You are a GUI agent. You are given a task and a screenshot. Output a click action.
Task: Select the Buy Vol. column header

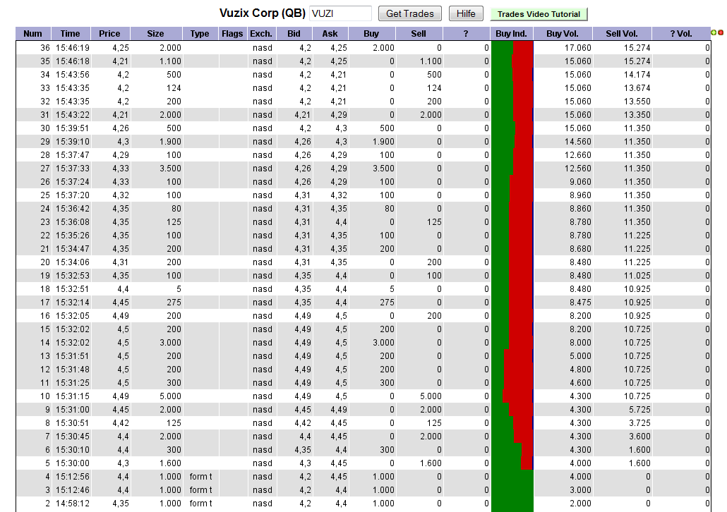pyautogui.click(x=563, y=33)
